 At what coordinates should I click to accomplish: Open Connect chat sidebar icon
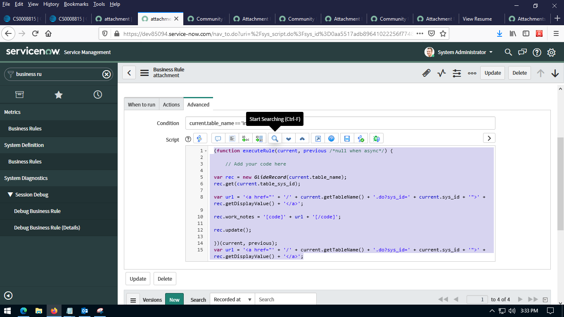[x=523, y=52]
